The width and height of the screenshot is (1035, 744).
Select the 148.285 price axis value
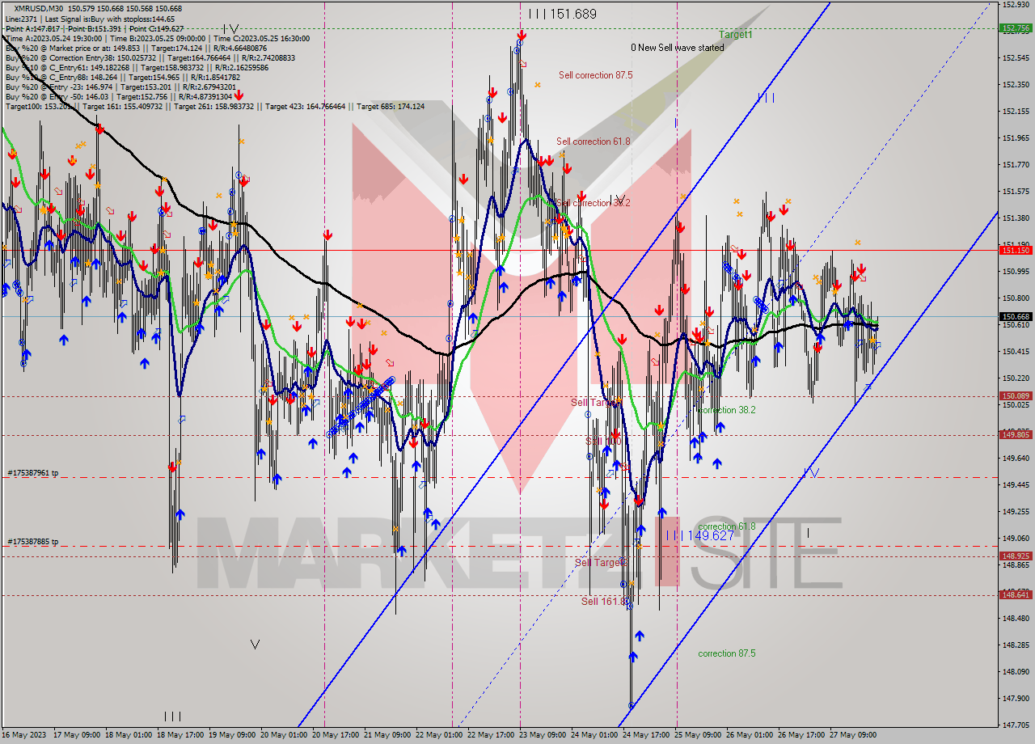(1015, 645)
